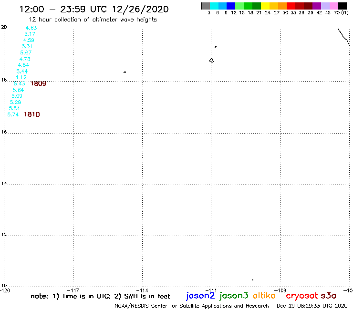Click the -117 longitude axis label
The image size is (353, 310).
(x=73, y=290)
